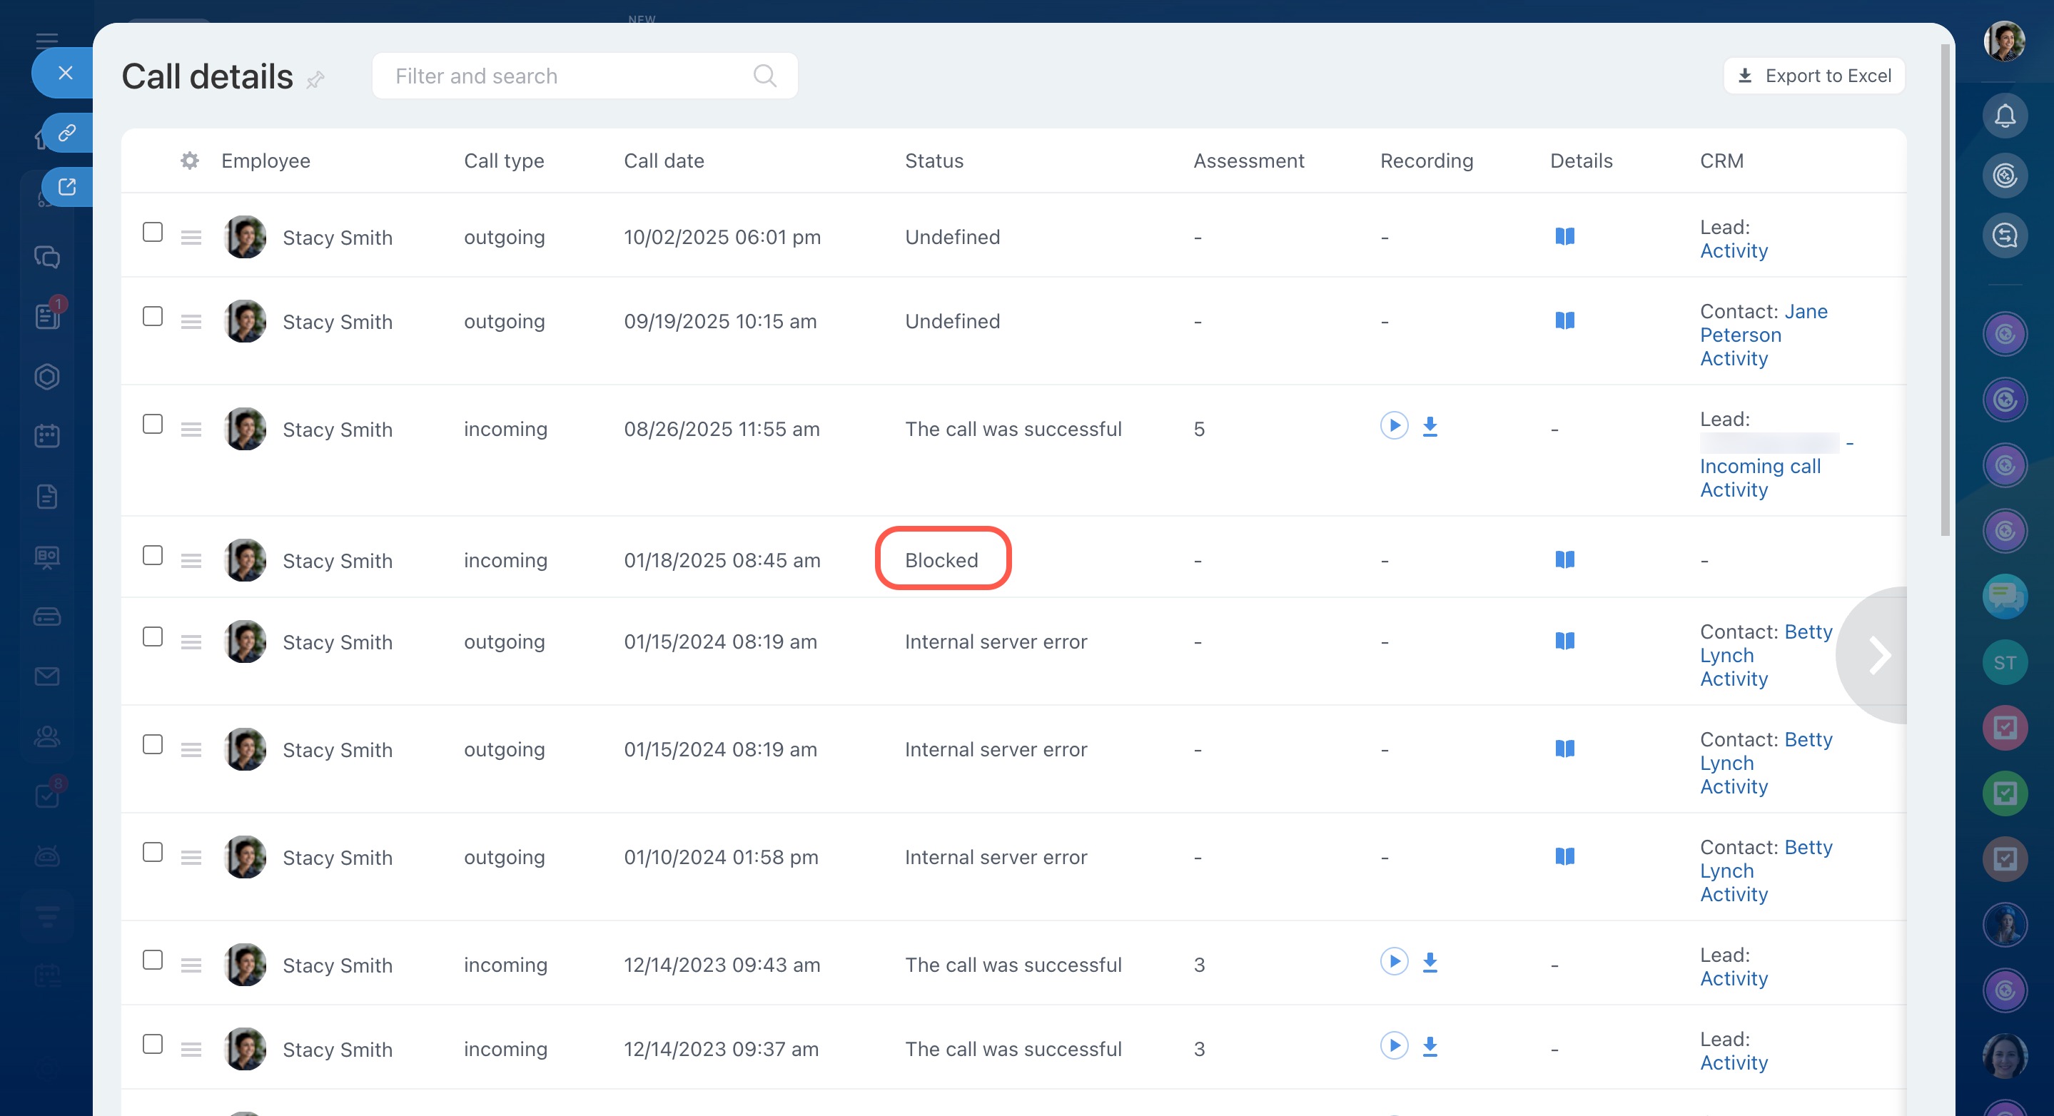The height and width of the screenshot is (1116, 2054).
Task: Check the 01/10/2024 01:58 pm call row
Action: click(x=152, y=852)
